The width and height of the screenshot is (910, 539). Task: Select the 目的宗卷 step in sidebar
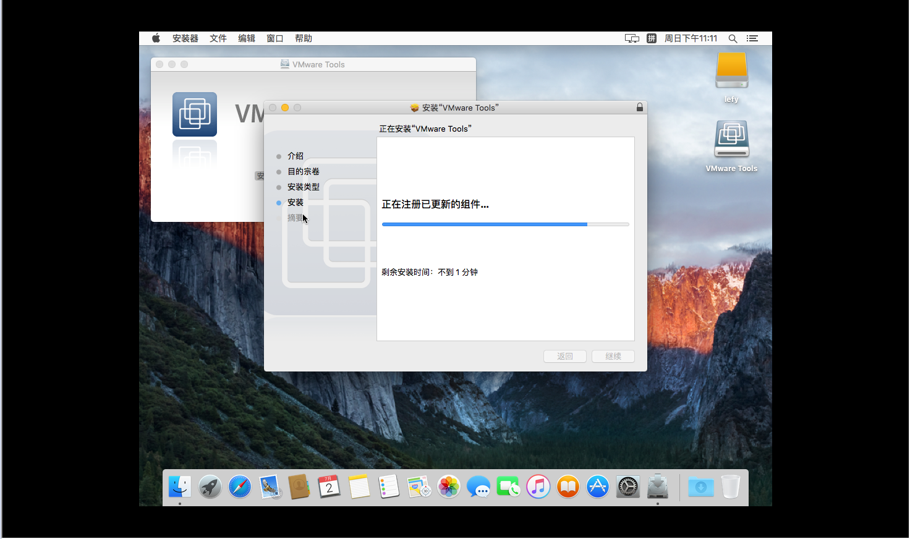304,171
